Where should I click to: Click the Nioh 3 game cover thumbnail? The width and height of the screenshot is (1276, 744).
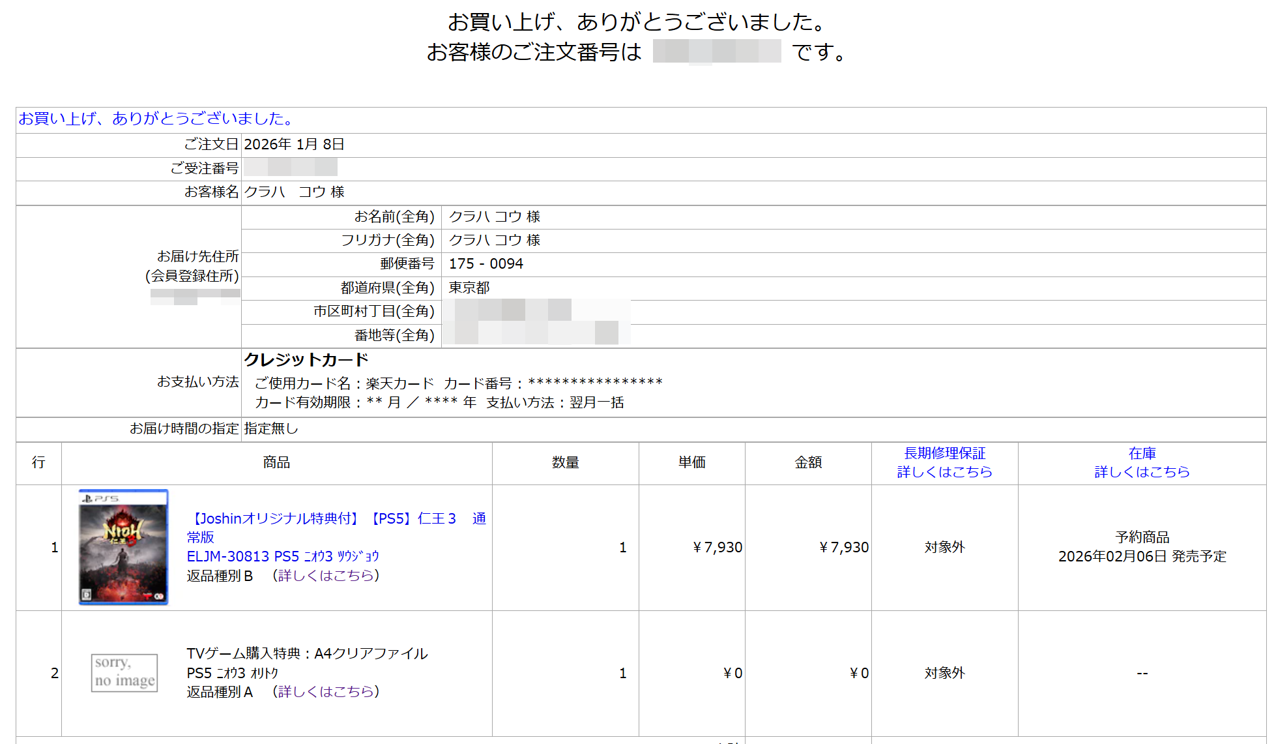pyautogui.click(x=123, y=546)
